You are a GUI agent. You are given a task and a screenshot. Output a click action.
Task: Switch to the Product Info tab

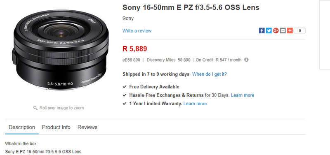56,127
